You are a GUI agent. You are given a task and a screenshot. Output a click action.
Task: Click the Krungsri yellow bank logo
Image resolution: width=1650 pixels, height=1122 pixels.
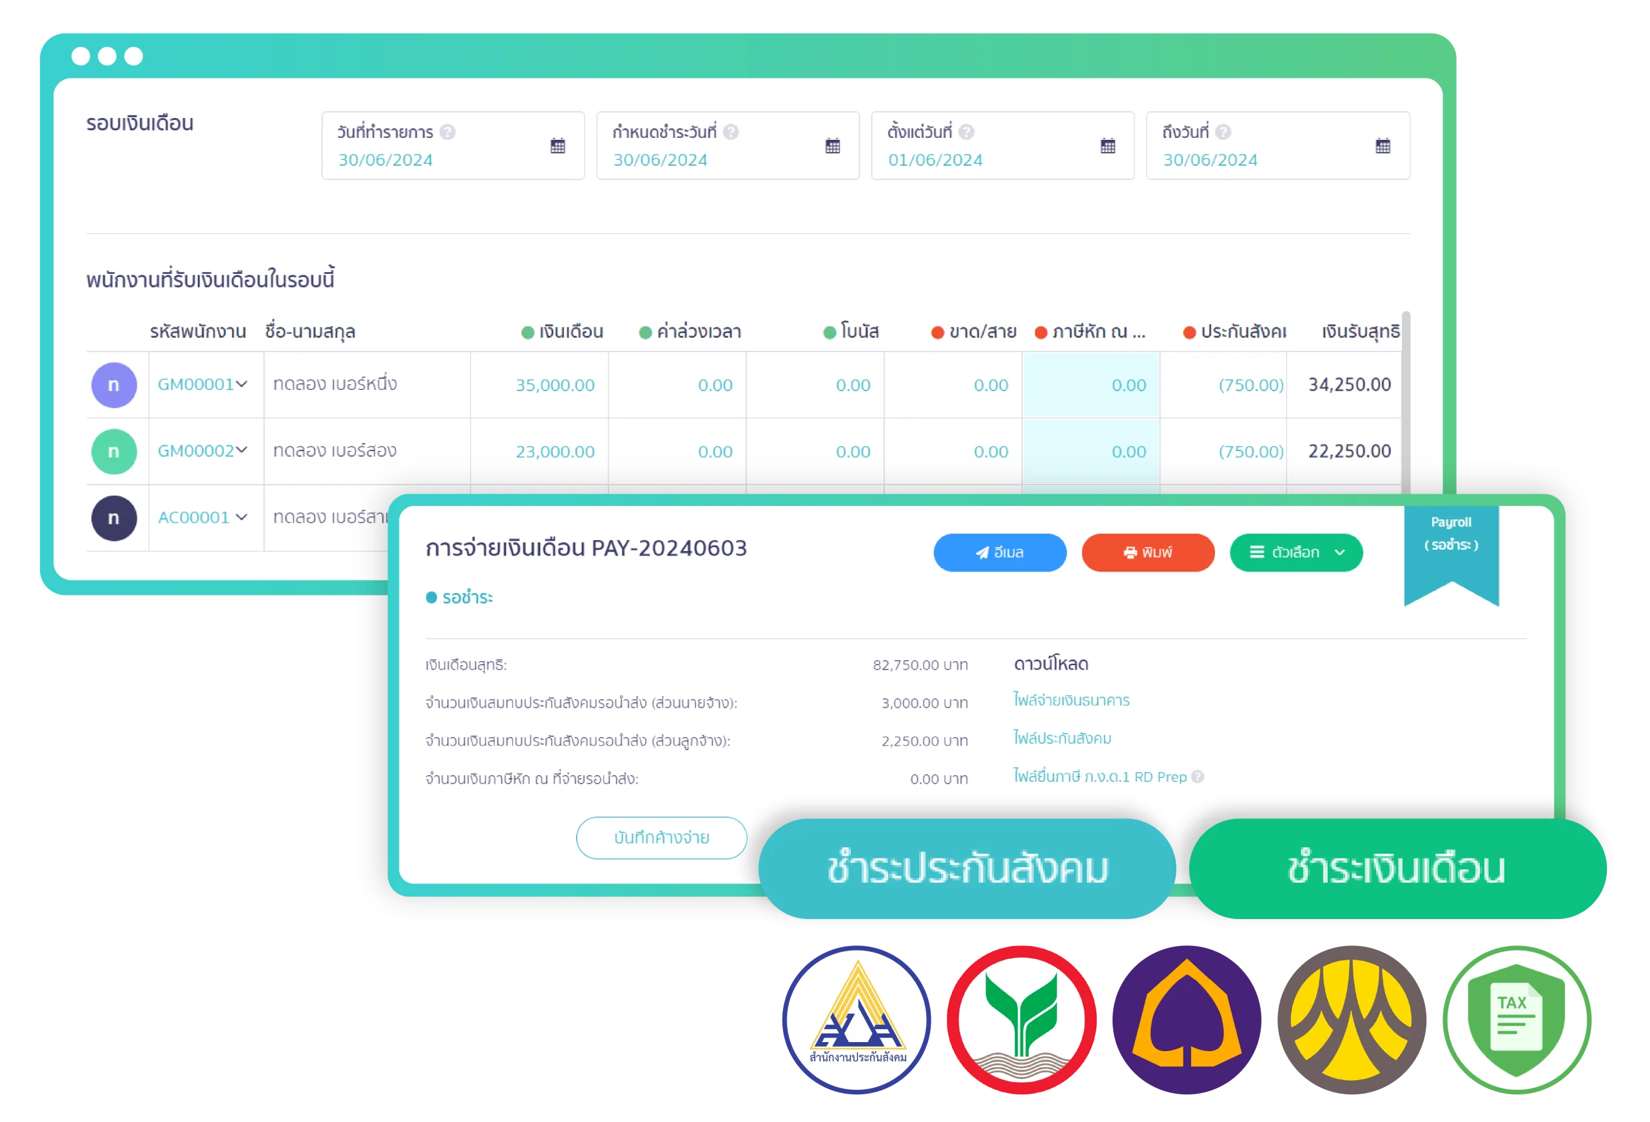1352,1020
